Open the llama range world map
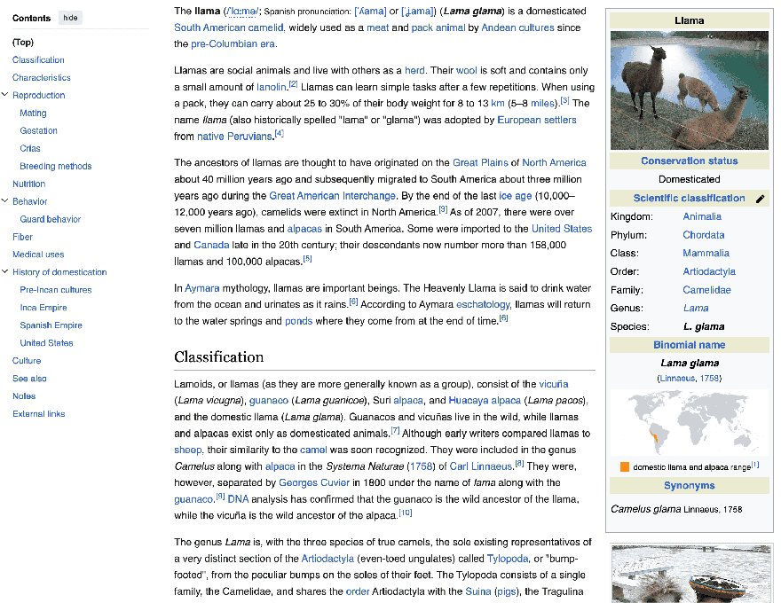781x603 pixels. (x=689, y=422)
